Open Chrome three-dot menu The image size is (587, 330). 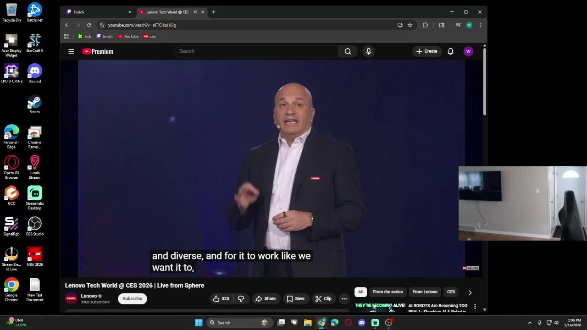pyautogui.click(x=480, y=25)
